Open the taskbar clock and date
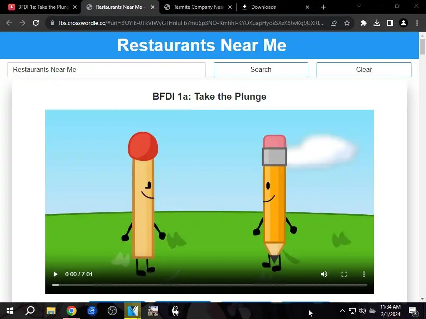The height and width of the screenshot is (319, 426). tap(390, 311)
